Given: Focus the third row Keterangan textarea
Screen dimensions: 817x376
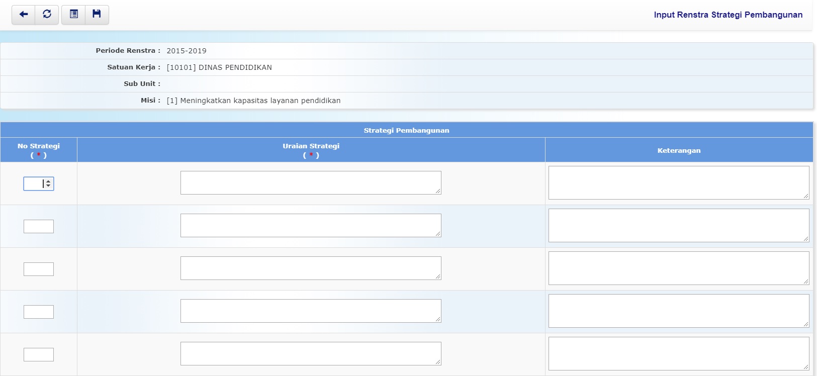Looking at the screenshot, I should pos(678,268).
